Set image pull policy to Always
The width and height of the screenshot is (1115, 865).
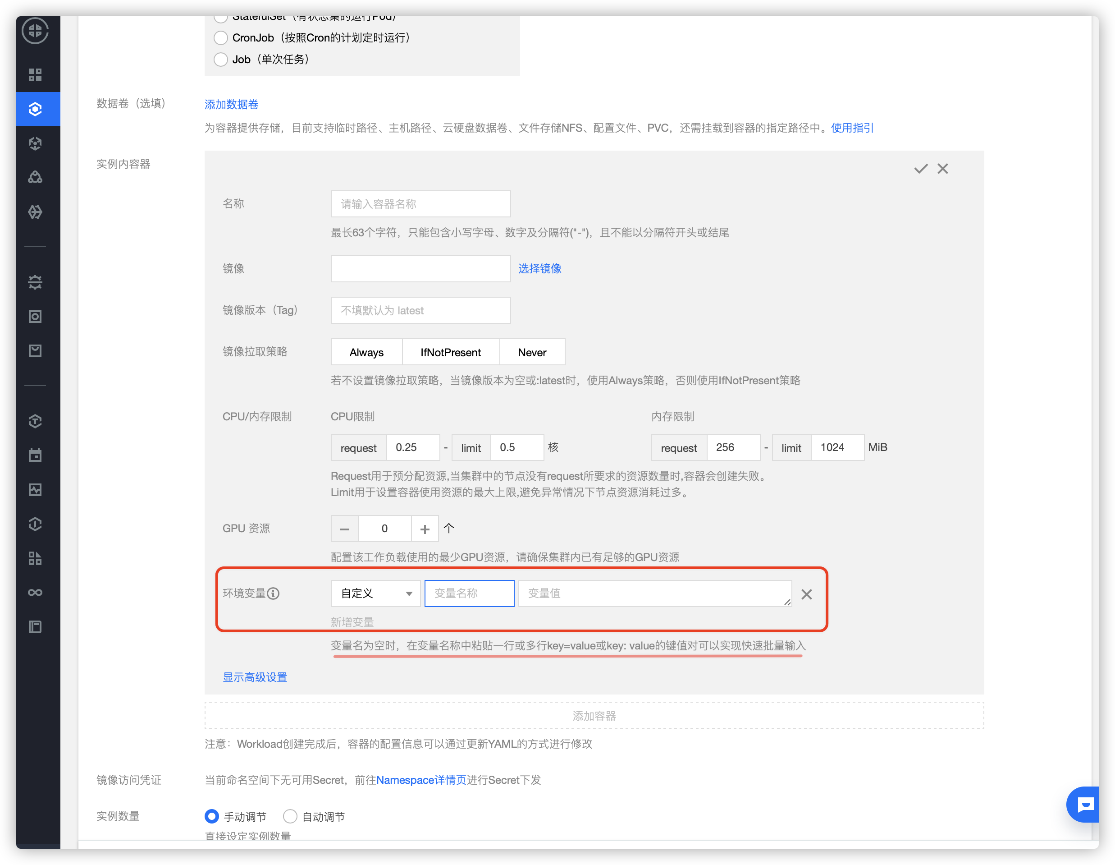coord(366,352)
